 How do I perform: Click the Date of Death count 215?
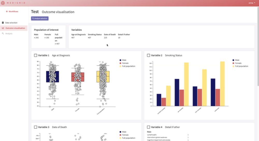106,38
